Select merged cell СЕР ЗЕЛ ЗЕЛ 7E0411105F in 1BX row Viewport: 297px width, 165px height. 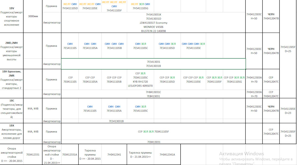[x=153, y=132]
